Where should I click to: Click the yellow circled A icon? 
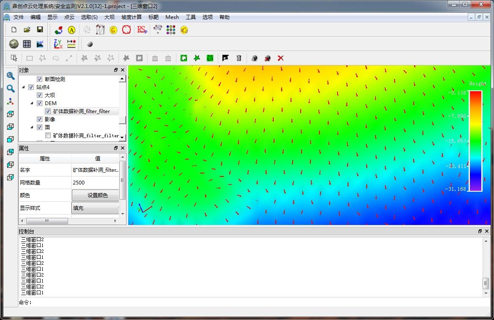[x=71, y=30]
